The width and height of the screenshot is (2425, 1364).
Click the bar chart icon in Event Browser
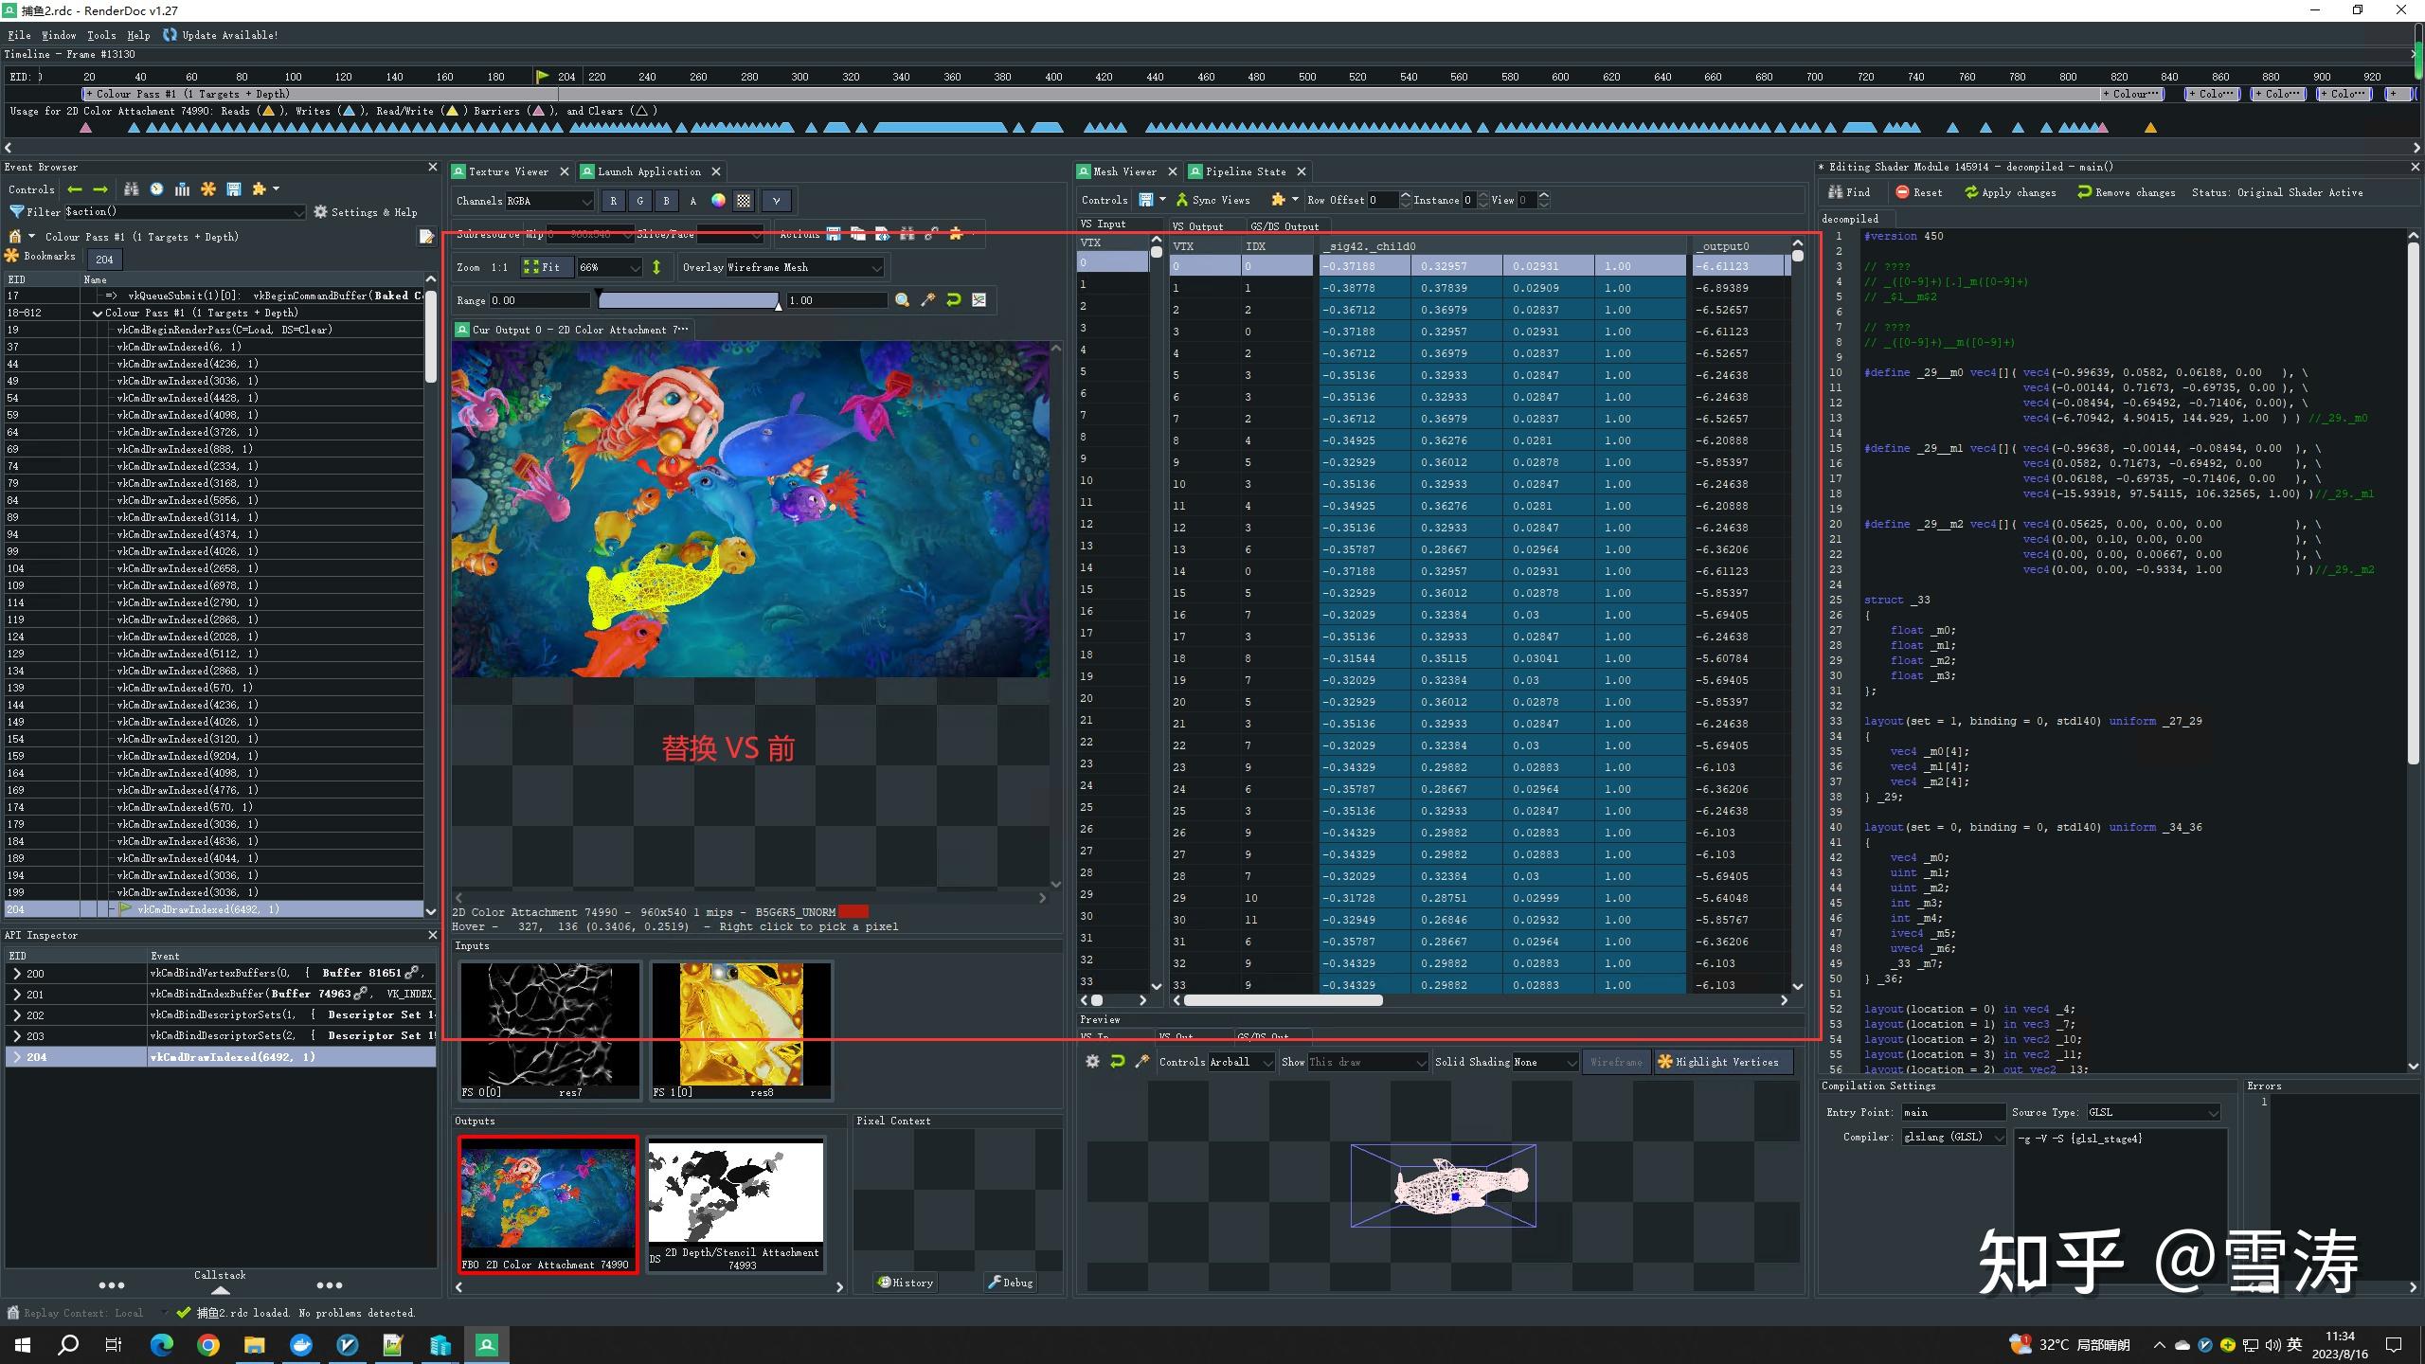182,189
